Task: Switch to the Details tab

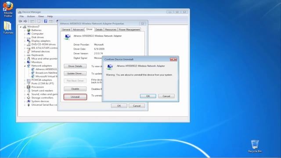Action: (x=99, y=29)
